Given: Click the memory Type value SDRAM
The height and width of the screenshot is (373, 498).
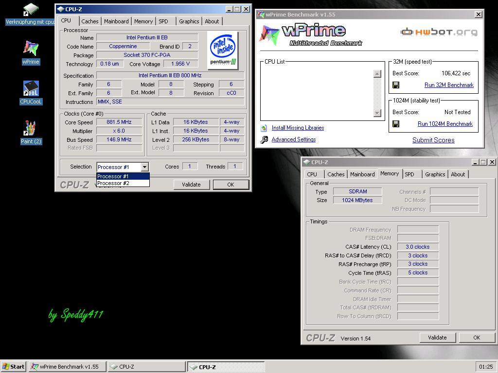Looking at the screenshot, I should pyautogui.click(x=357, y=191).
